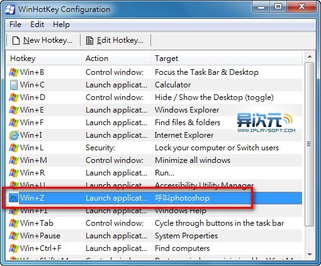Click 'Focus the Task Bar & Desktop' target

tap(206, 72)
